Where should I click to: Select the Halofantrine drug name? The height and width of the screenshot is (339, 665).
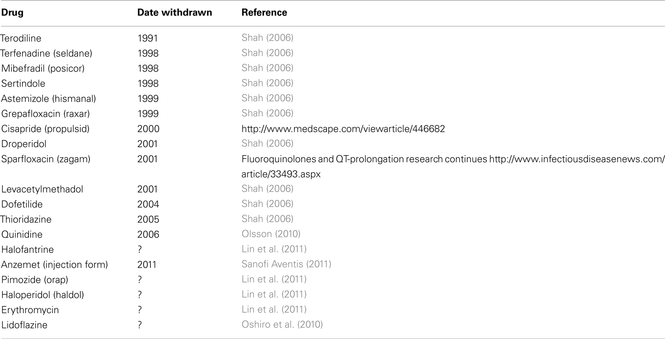click(x=28, y=250)
